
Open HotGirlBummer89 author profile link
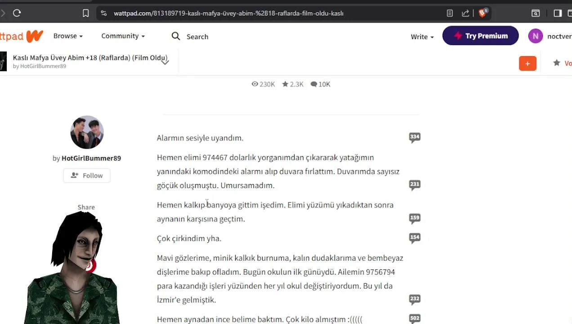pos(91,158)
